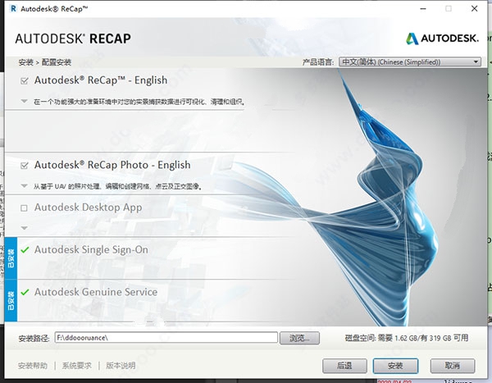Expand details under Autodesk Desktop App
The width and height of the screenshot is (492, 383).
click(x=24, y=228)
